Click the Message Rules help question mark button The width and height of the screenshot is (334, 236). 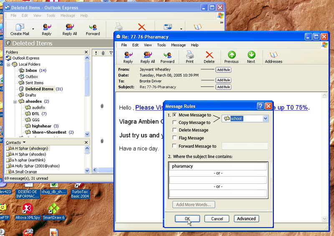[260, 106]
